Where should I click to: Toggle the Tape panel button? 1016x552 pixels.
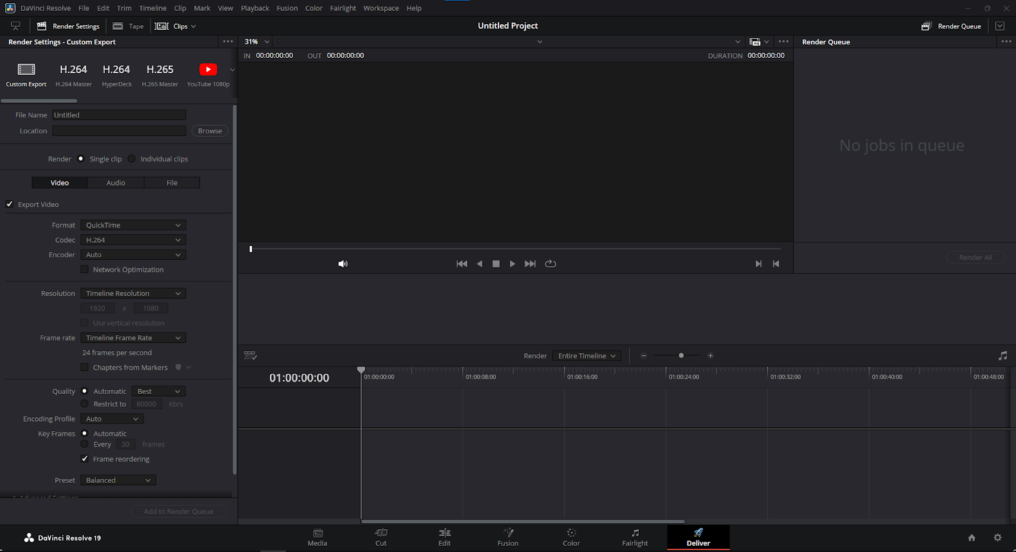coord(128,26)
